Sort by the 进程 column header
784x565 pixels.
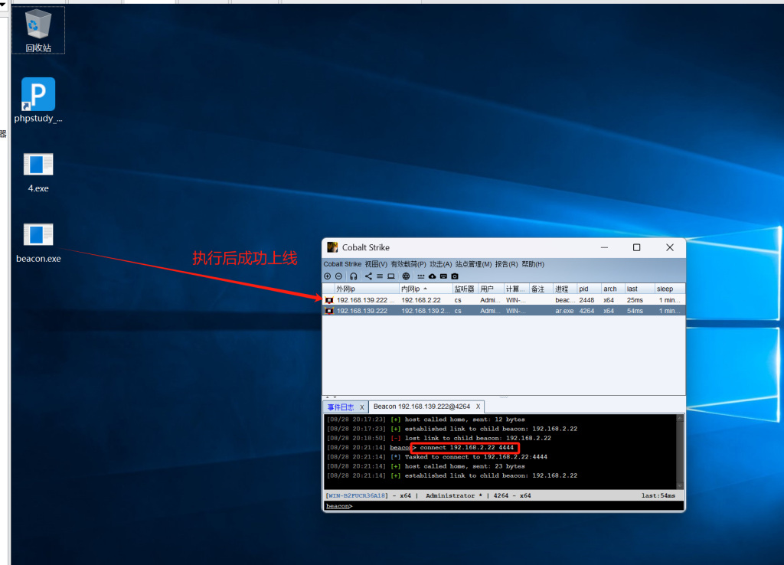click(x=565, y=289)
